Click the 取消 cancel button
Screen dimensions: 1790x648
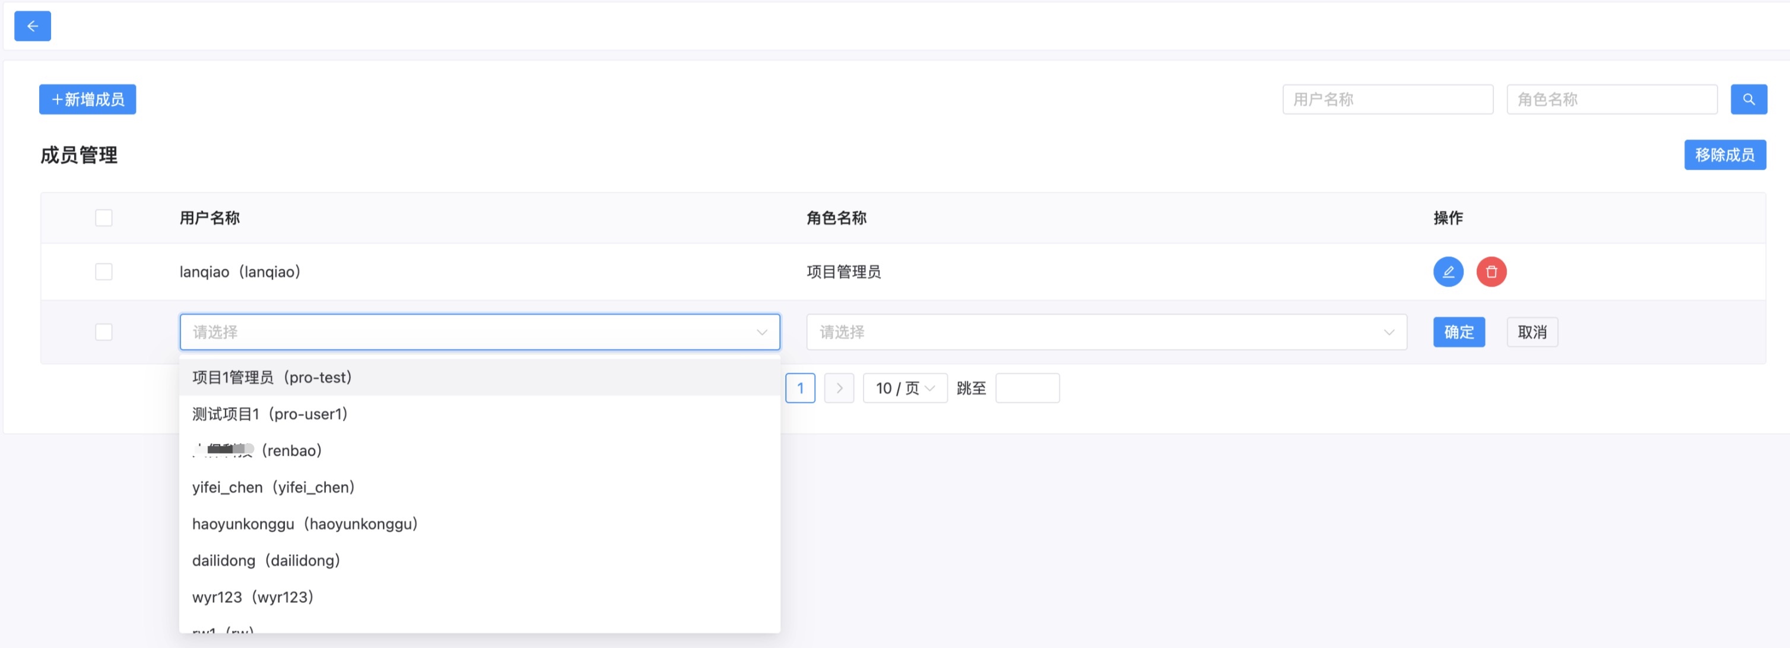tap(1531, 332)
